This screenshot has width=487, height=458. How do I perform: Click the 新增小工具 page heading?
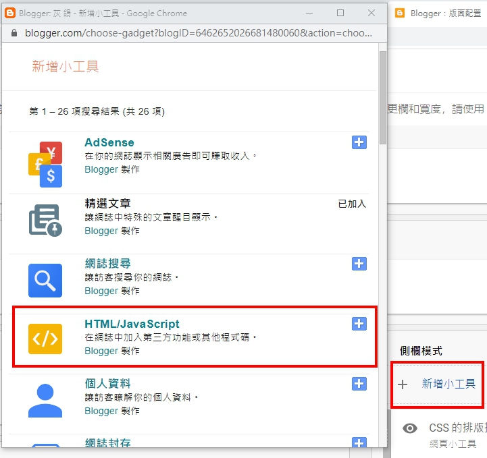tap(66, 66)
